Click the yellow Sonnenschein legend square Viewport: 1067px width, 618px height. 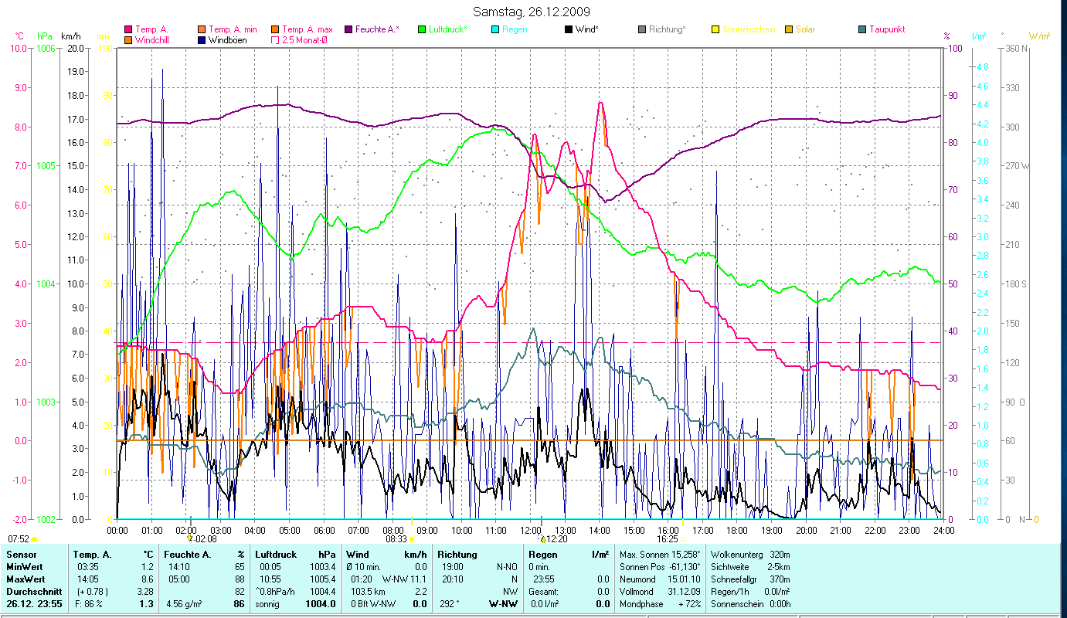click(x=715, y=30)
